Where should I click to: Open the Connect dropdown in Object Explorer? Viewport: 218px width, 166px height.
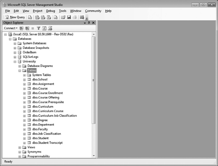(x=11, y=28)
